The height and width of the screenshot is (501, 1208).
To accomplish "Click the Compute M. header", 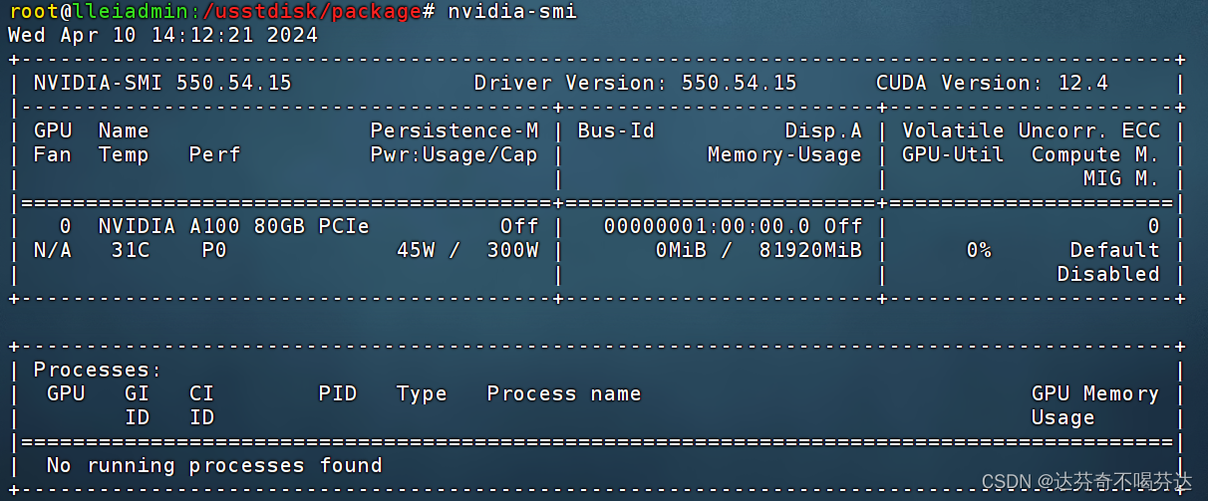I will [1095, 154].
